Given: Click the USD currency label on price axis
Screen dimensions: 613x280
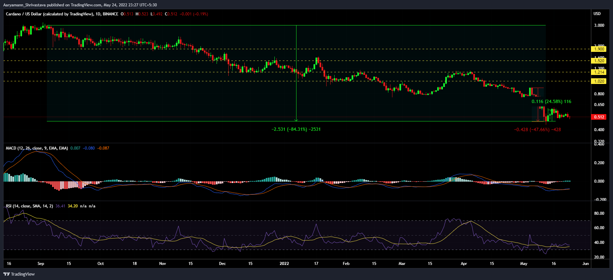Looking at the screenshot, I should pos(597,14).
